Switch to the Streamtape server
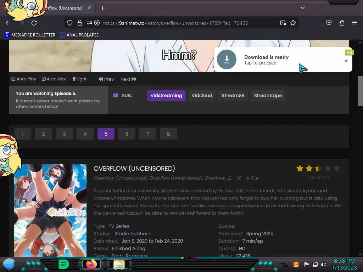This screenshot has height=272, width=363. click(x=268, y=96)
